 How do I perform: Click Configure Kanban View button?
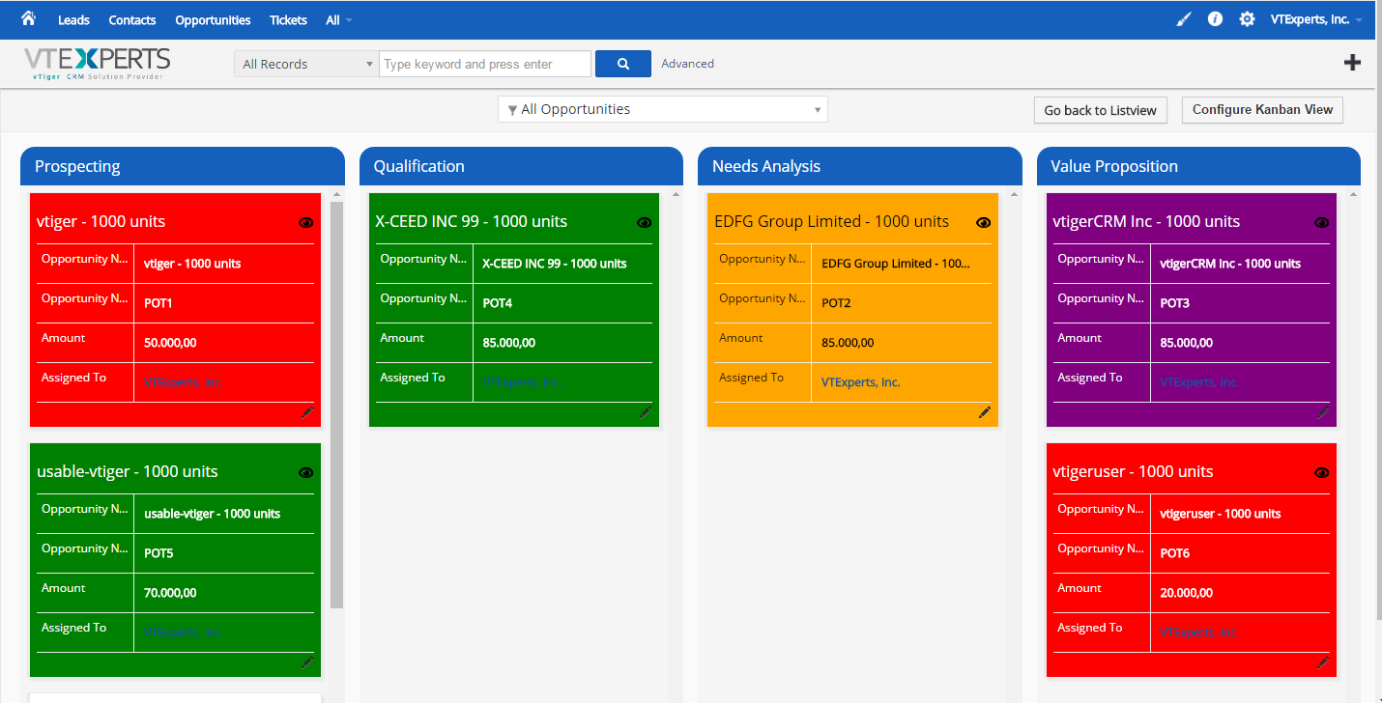click(x=1262, y=109)
